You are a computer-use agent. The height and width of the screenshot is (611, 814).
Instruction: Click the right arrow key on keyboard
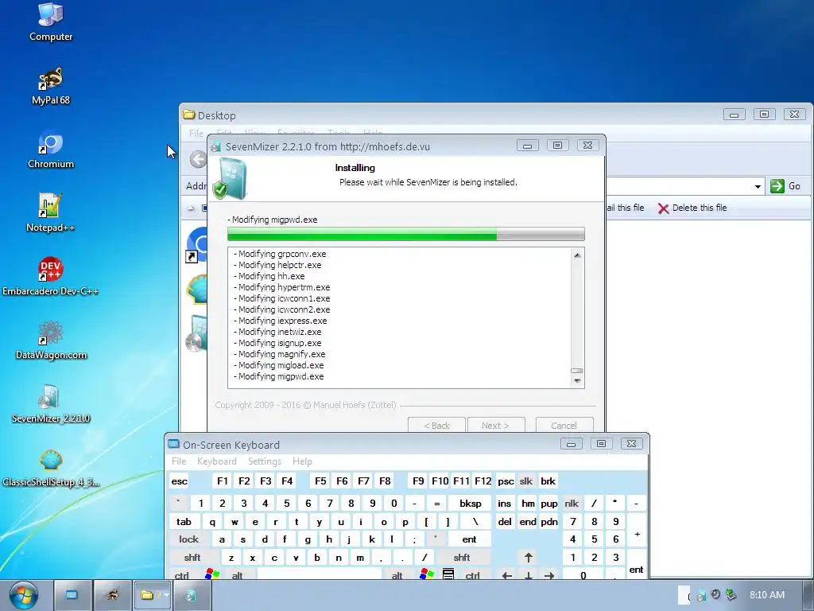[x=549, y=574]
